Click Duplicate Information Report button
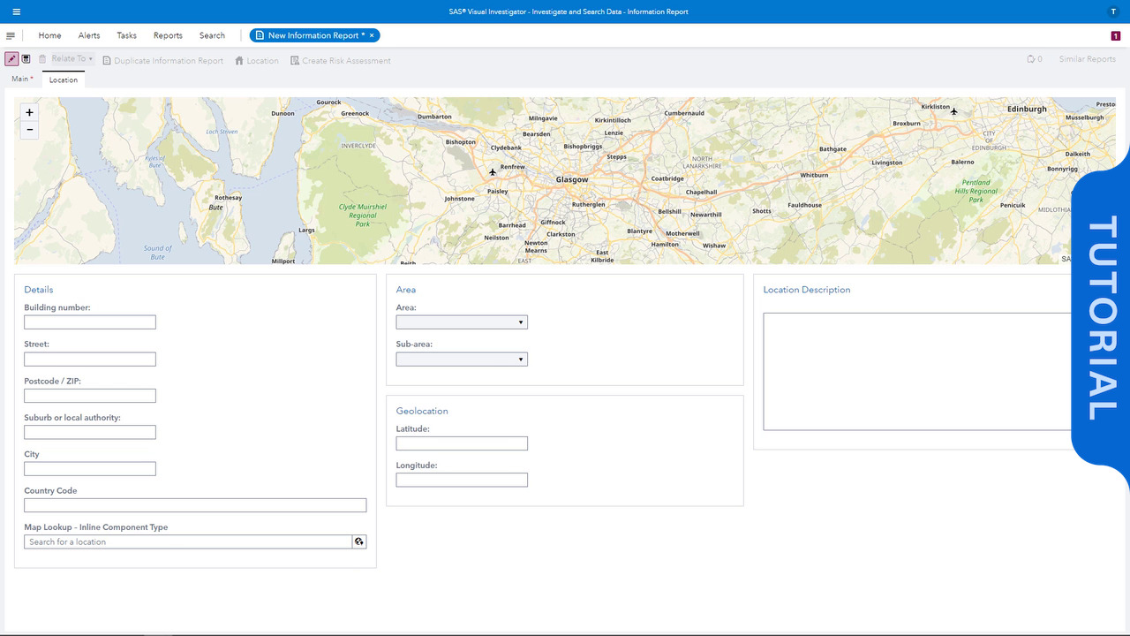The image size is (1130, 636). pos(162,61)
